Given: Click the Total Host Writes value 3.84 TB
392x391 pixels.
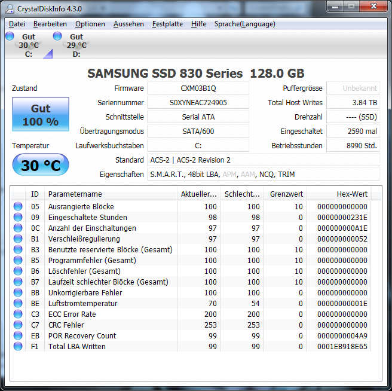Looking at the screenshot, I should [x=353, y=102].
